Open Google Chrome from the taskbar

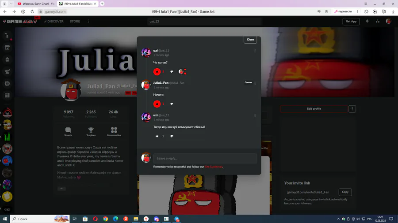point(105,219)
